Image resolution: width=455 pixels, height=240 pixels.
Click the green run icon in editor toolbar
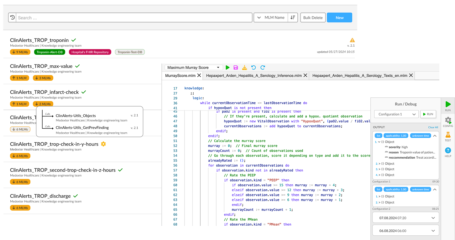click(x=227, y=68)
